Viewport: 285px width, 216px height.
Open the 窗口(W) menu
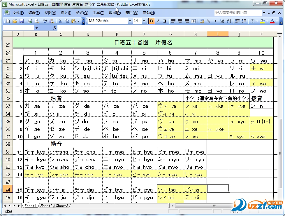tap(132, 13)
